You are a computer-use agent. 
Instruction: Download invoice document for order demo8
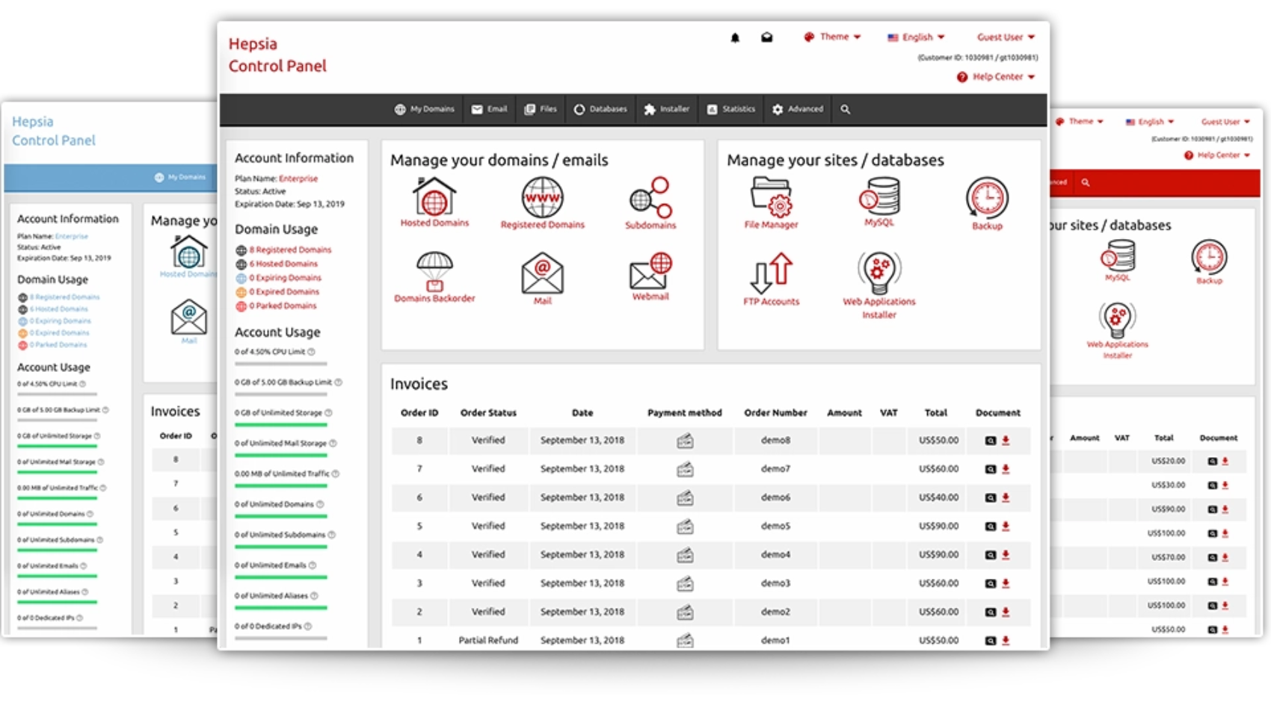coord(1006,441)
